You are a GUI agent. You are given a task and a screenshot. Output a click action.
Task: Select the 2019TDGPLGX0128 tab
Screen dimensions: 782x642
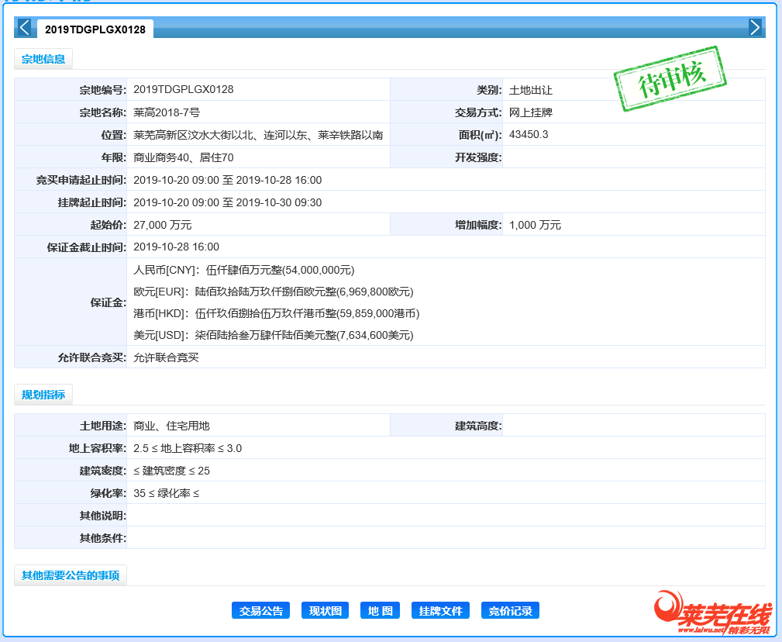point(95,29)
